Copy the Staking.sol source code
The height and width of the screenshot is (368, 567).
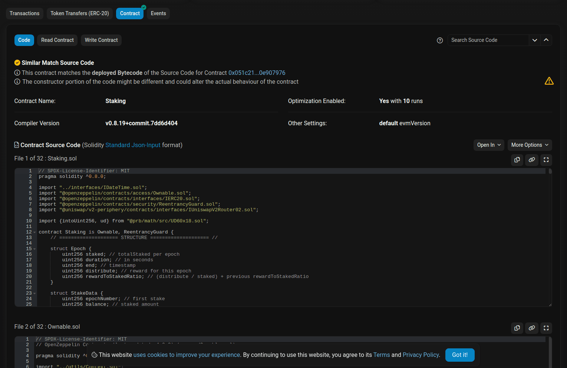(517, 160)
